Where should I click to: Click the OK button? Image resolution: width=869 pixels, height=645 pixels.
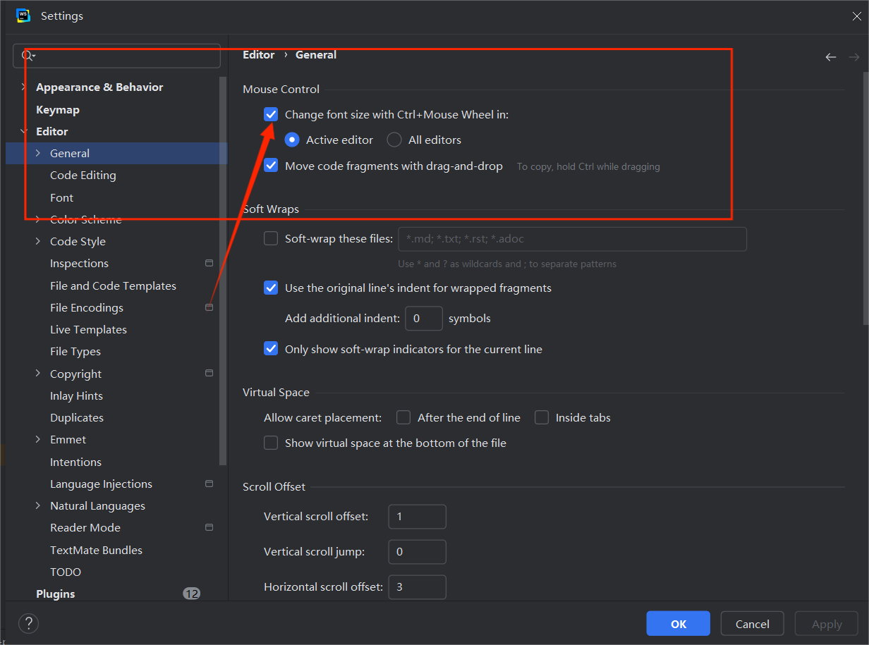[x=678, y=624]
